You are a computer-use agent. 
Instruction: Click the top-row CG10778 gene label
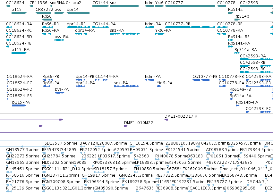226,3
